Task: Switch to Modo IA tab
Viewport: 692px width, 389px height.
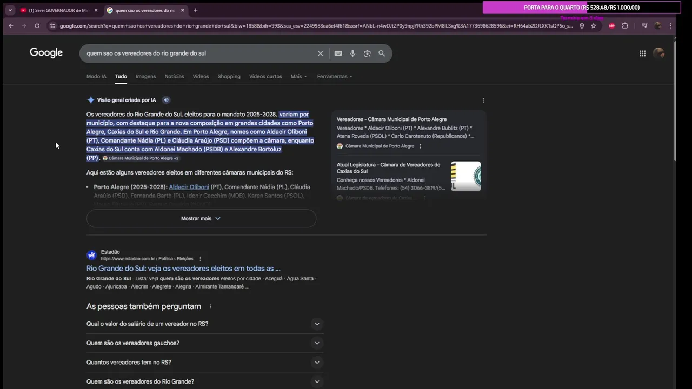Action: tap(96, 76)
